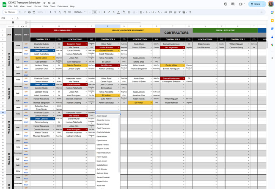Format selection as percent
Image resolution: width=275 pixels, height=189 pixels.
[x=55, y=12]
